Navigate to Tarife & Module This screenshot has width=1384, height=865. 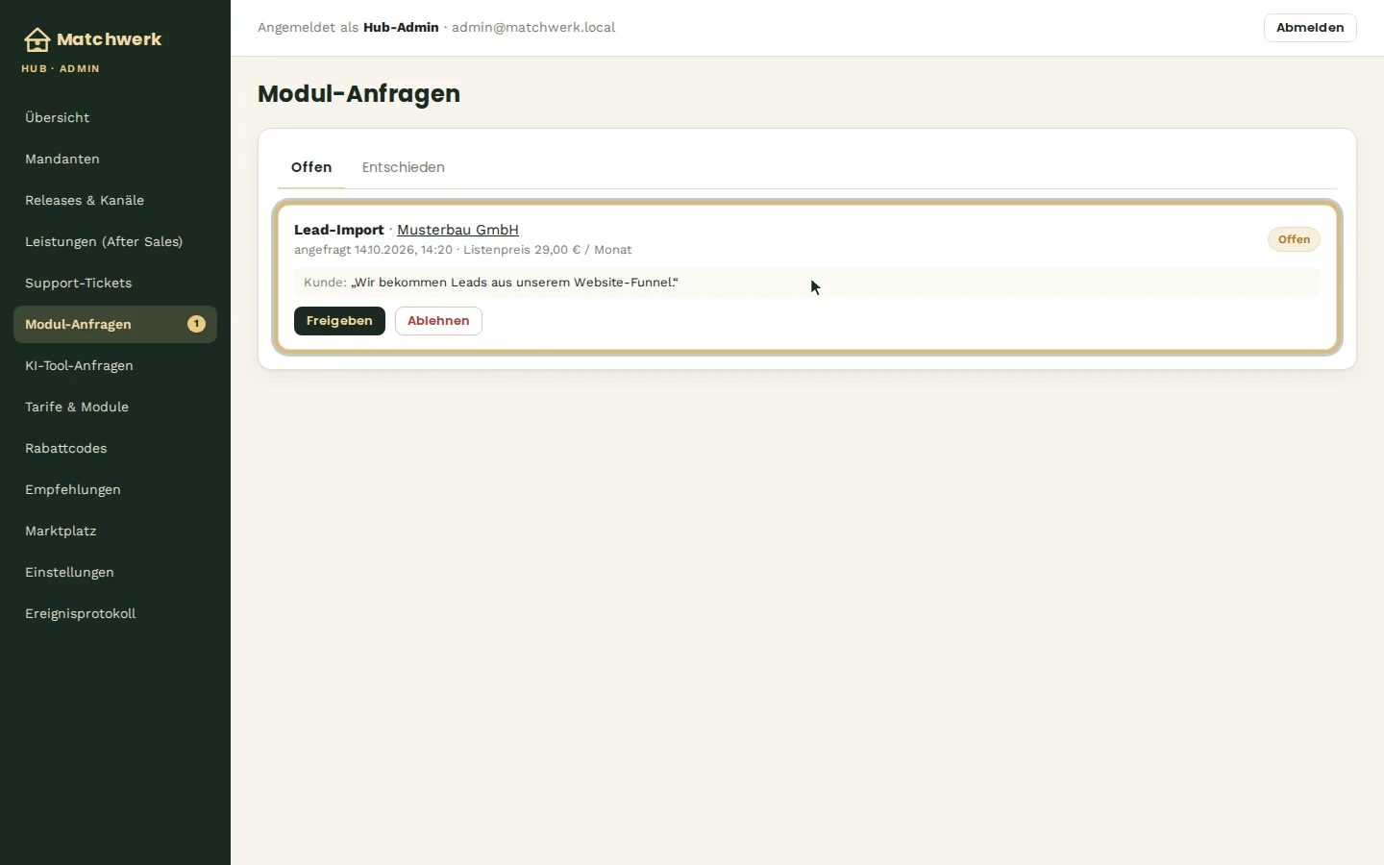point(115,407)
